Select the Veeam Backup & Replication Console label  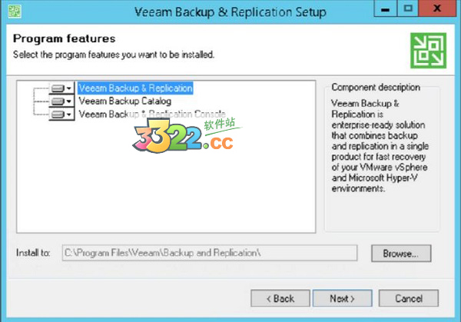152,114
